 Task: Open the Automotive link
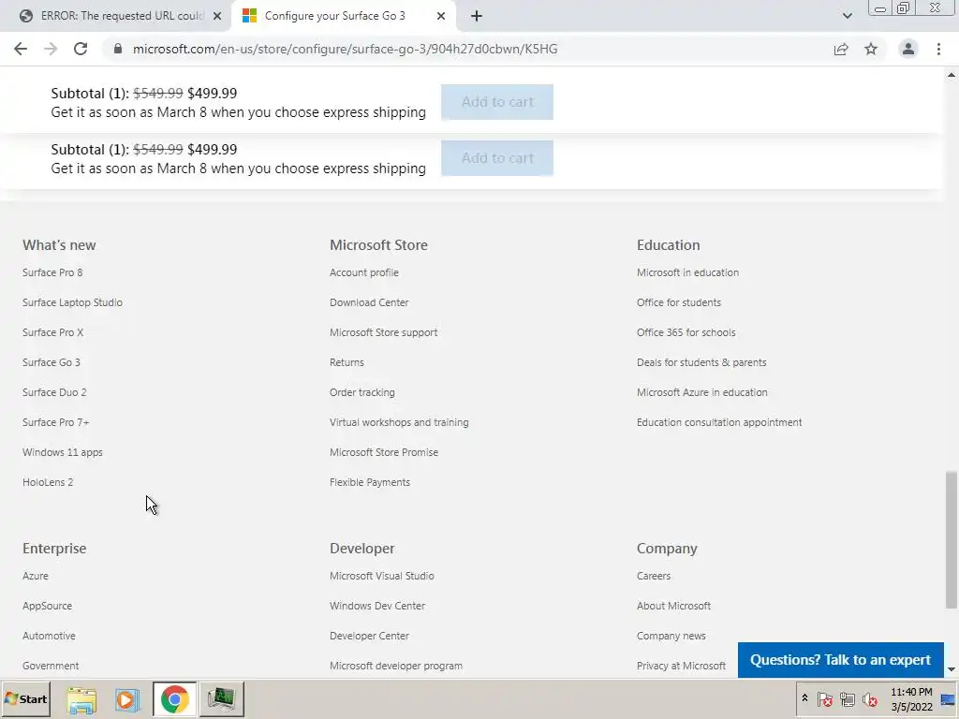click(x=49, y=636)
